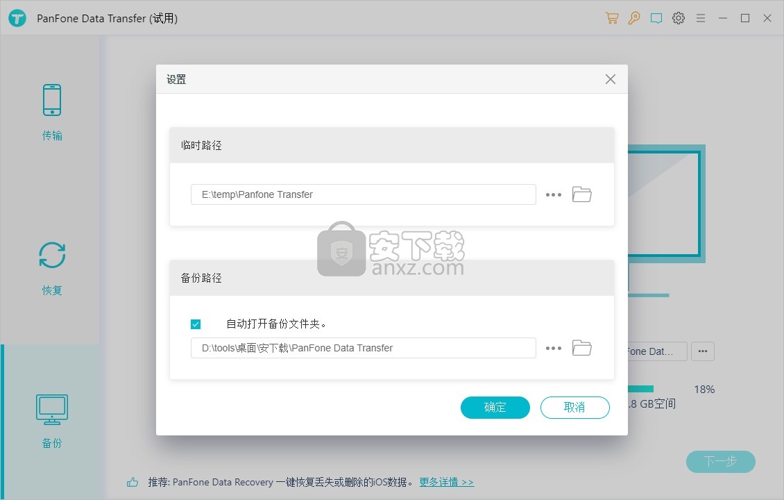This screenshot has width=784, height=500.
Task: Click the backup path field D:\tools
Action: click(x=364, y=349)
